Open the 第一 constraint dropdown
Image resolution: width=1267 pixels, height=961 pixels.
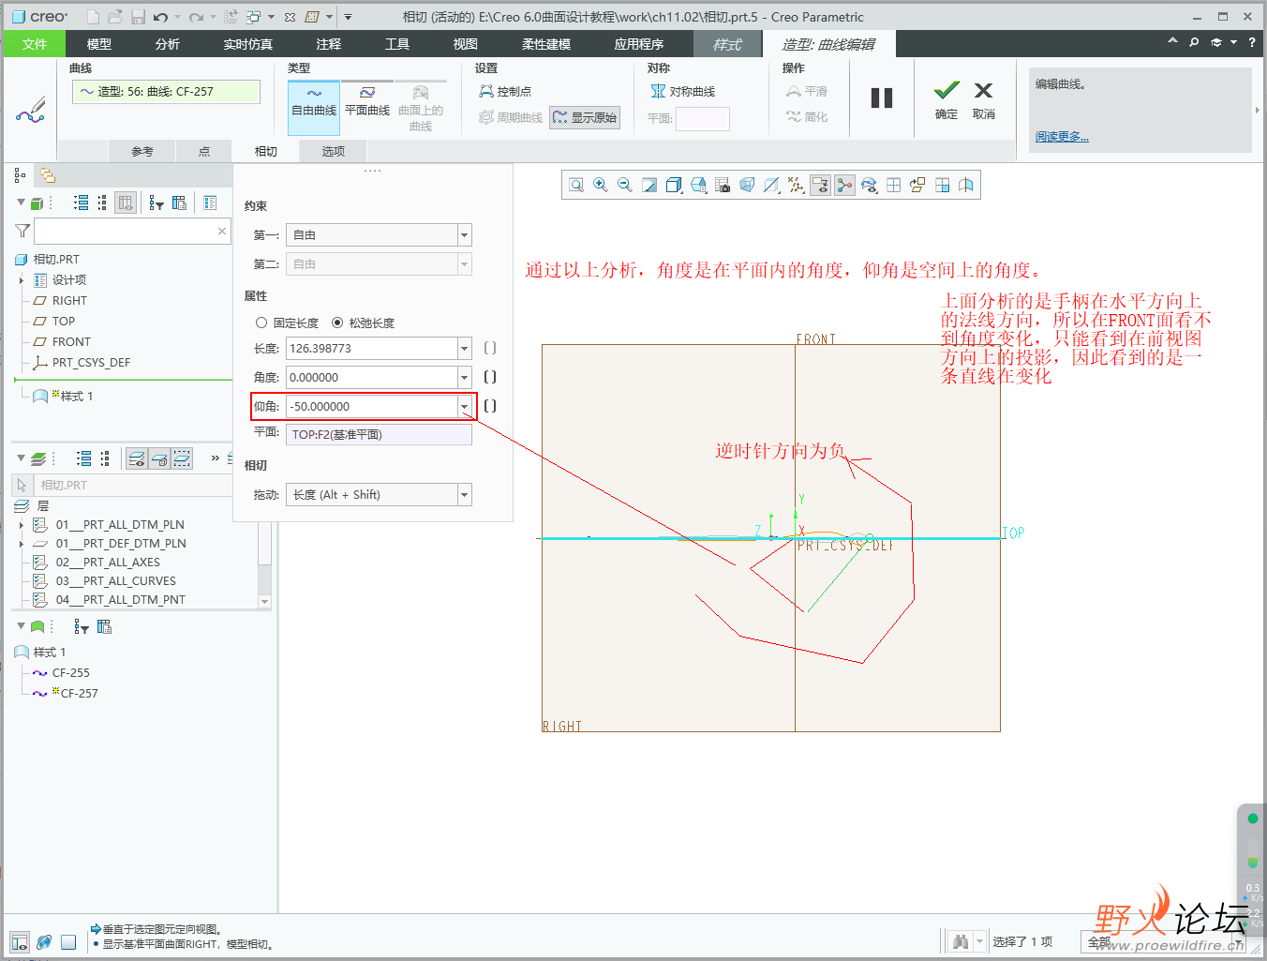pos(464,235)
